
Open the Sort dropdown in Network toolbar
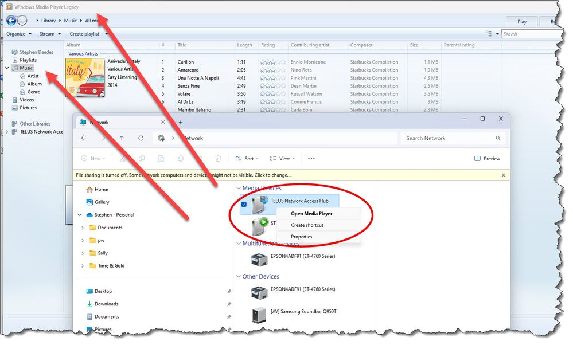click(247, 159)
